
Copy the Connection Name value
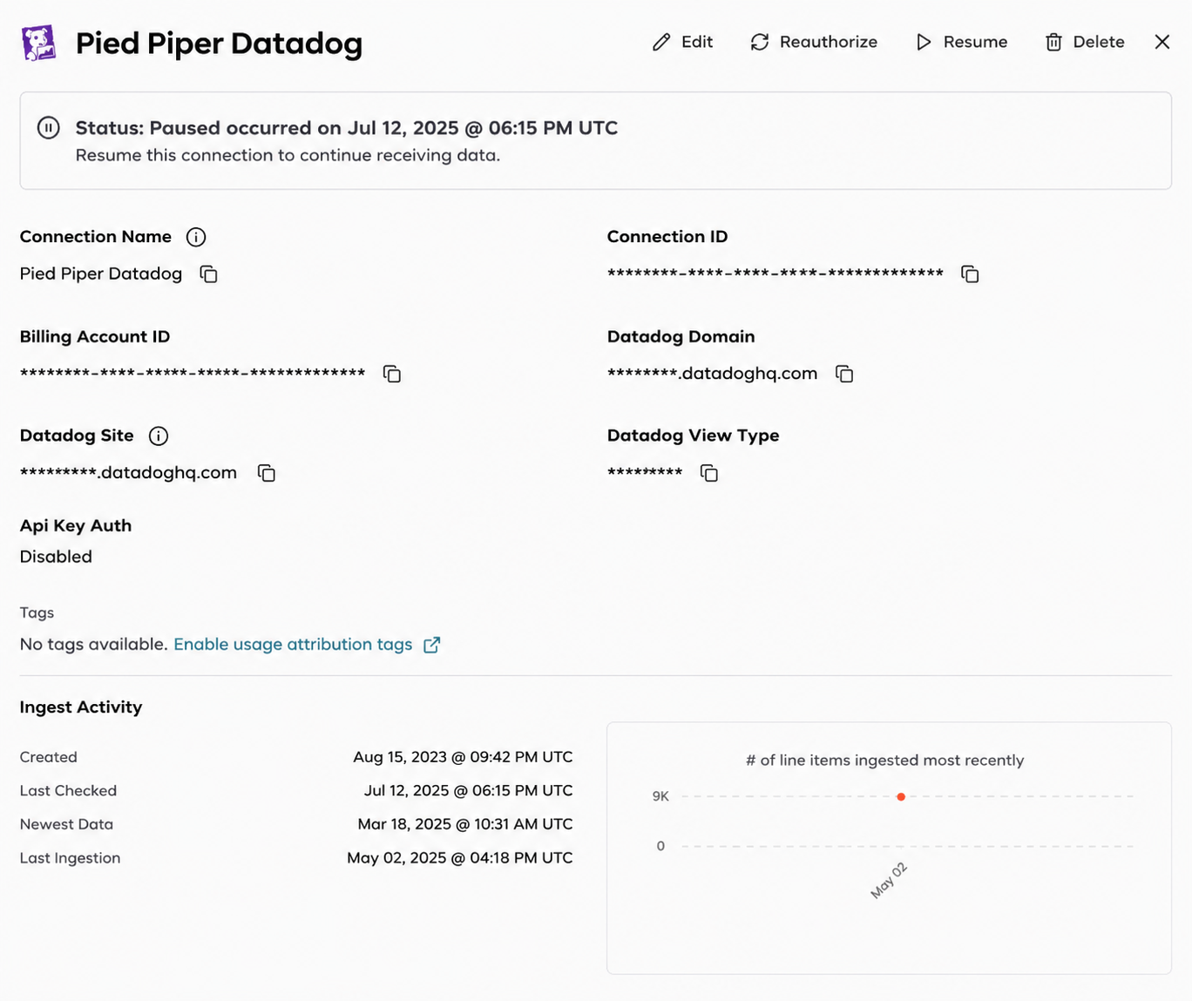(208, 274)
